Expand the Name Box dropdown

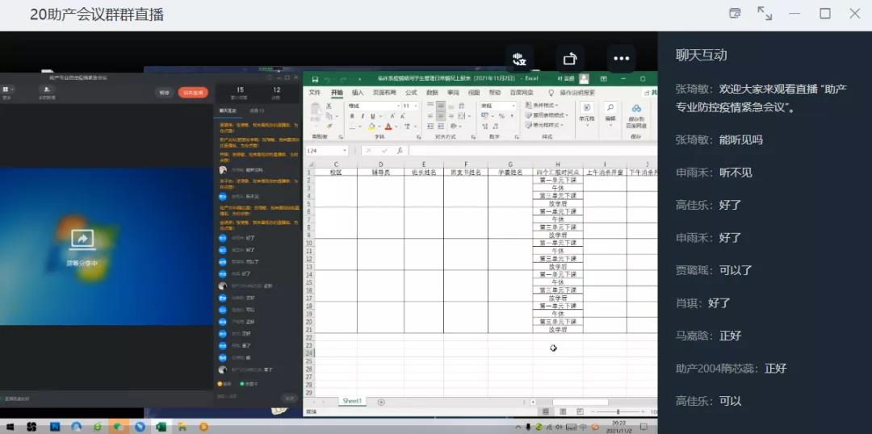click(345, 151)
